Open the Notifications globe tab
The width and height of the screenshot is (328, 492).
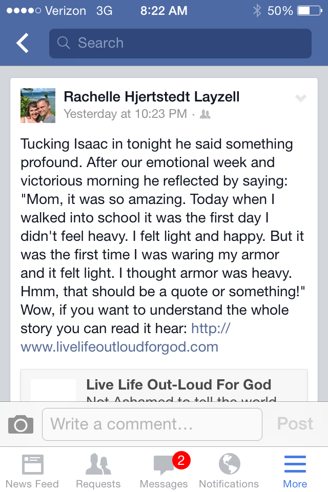pyautogui.click(x=229, y=471)
